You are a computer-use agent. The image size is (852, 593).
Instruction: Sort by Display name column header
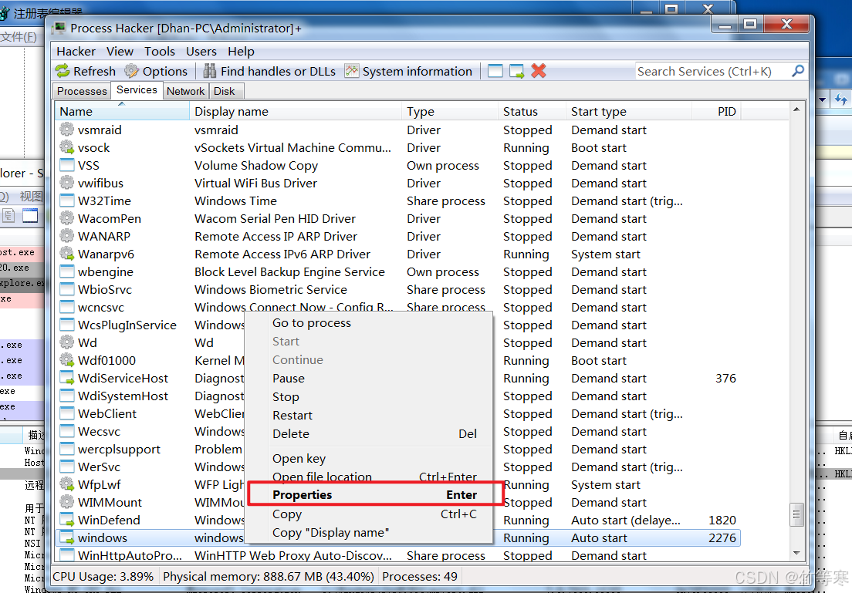tap(296, 112)
